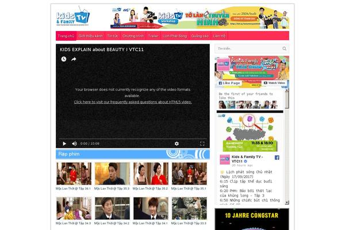This screenshot has height=230, width=345.
Task: Click the HTML5 video FAQ link
Action: coord(133,102)
